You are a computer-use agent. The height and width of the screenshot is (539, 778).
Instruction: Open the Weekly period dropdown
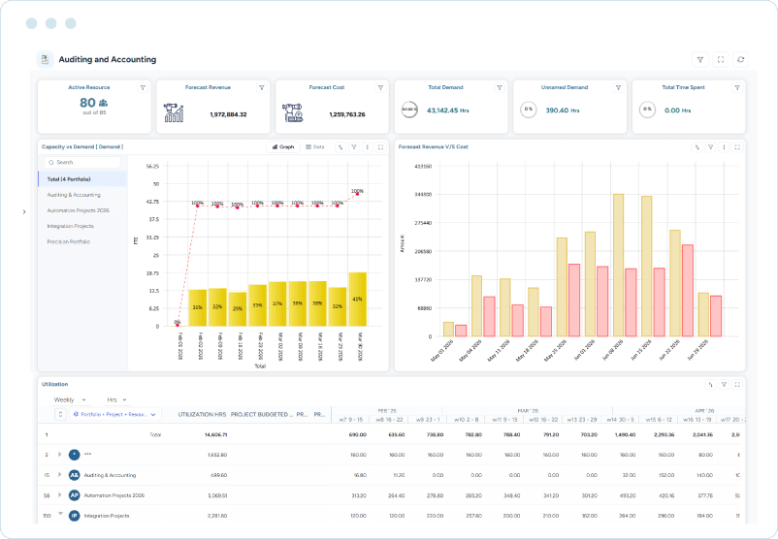70,399
